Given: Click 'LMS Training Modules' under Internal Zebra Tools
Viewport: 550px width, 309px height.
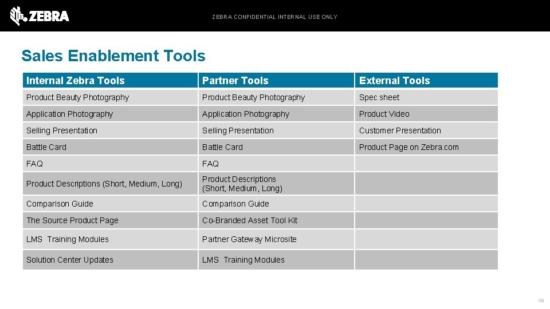Looking at the screenshot, I should point(110,239).
